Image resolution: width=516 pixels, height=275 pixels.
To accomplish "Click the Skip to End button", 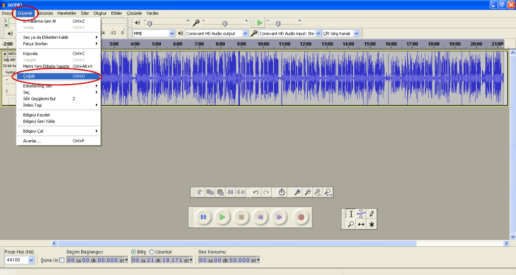I will pos(279,217).
